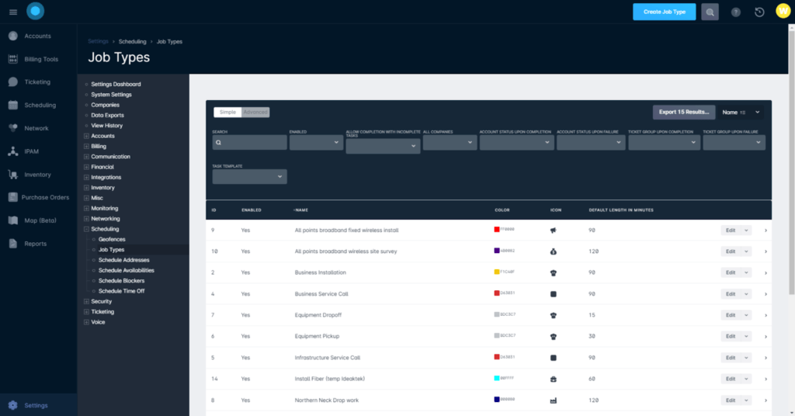Click the Create Job Type button
Image resolution: width=795 pixels, height=416 pixels.
tap(665, 12)
